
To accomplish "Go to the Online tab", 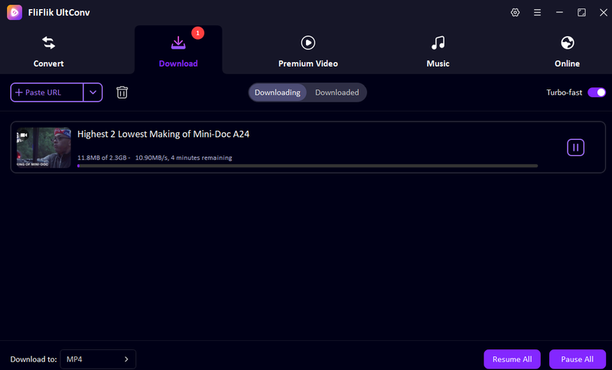I will tap(567, 50).
